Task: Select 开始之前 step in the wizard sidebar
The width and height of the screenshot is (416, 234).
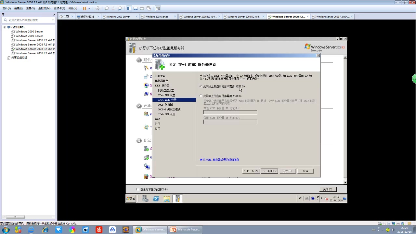Action: [x=160, y=76]
